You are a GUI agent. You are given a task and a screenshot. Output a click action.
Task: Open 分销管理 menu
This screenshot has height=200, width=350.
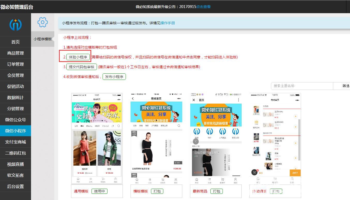point(16,109)
